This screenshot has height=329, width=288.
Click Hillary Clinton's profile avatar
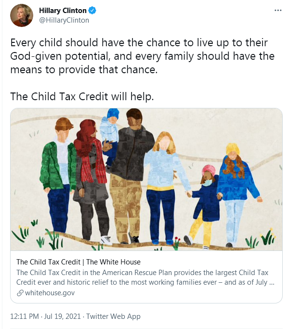22,15
